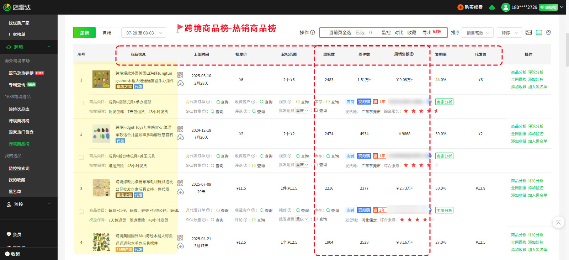Switch to the 月榜 tab
This screenshot has width=569, height=260.
tap(107, 33)
